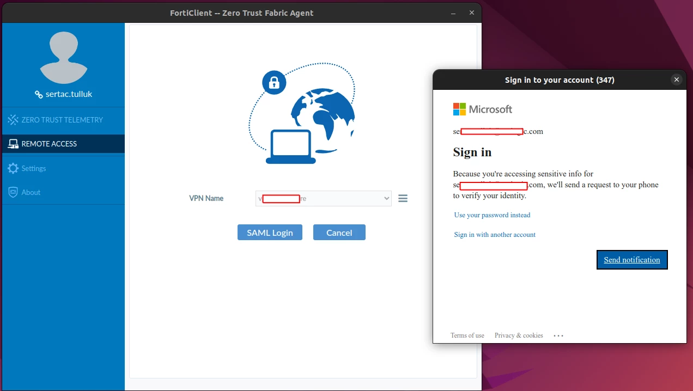Minimize the FortiClient window

(453, 13)
